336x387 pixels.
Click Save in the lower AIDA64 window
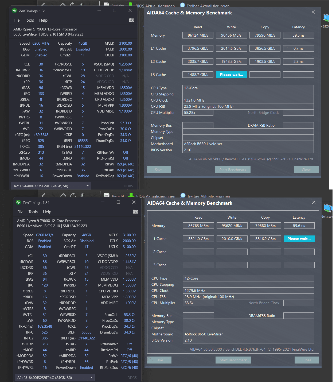(159, 360)
